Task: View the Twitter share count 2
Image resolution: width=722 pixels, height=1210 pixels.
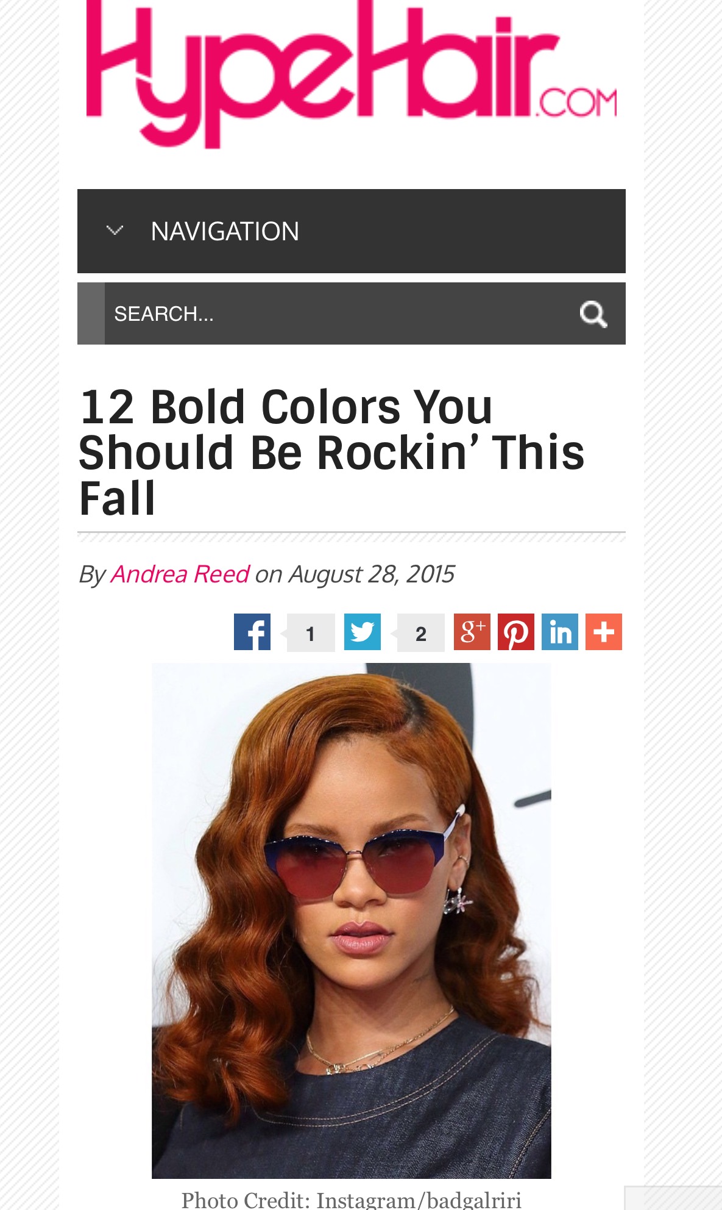Action: [420, 633]
